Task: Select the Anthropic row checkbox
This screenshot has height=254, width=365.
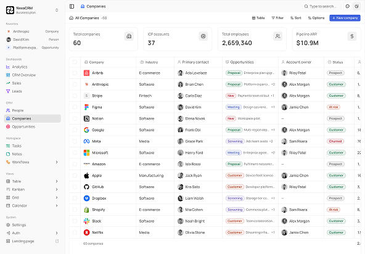Action: click(x=75, y=84)
